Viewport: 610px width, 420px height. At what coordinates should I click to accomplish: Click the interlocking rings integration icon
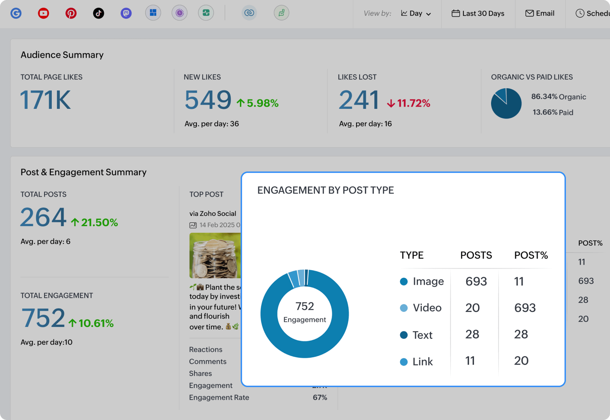[249, 13]
